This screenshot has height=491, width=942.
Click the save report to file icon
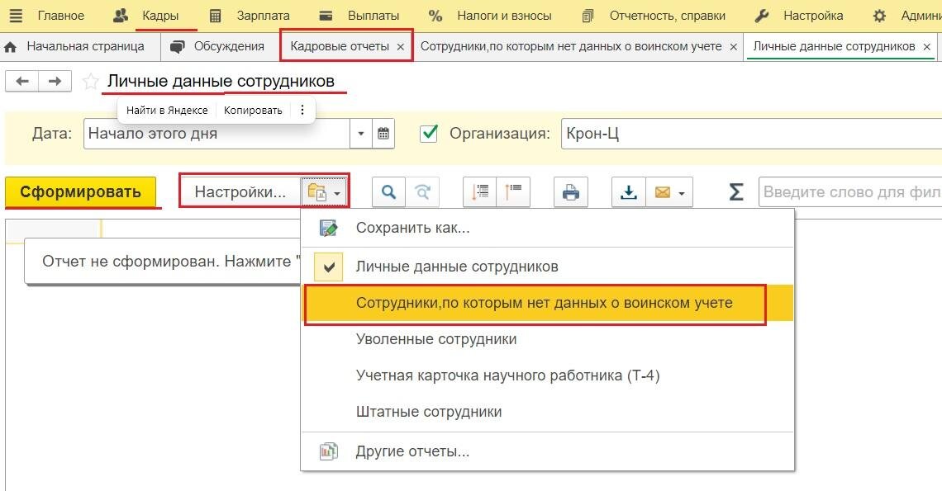click(629, 191)
